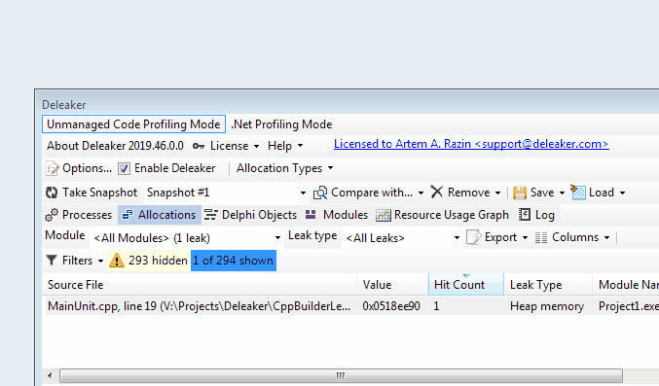Click the horizontal scrollbar thumb
This screenshot has width=659, height=386.
341,375
